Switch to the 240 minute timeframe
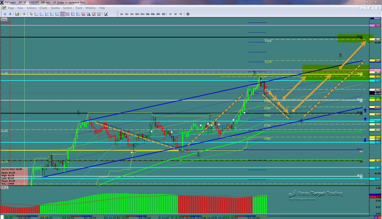 click(x=158, y=14)
